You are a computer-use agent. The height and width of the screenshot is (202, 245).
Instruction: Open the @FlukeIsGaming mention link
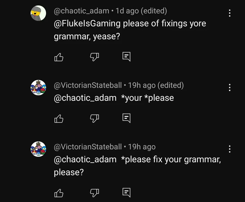tap(87, 23)
